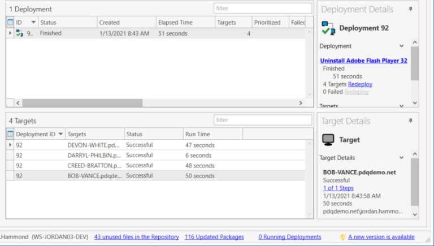Click the BOB-VANCE.pdqdemo.net target name

(x=359, y=172)
